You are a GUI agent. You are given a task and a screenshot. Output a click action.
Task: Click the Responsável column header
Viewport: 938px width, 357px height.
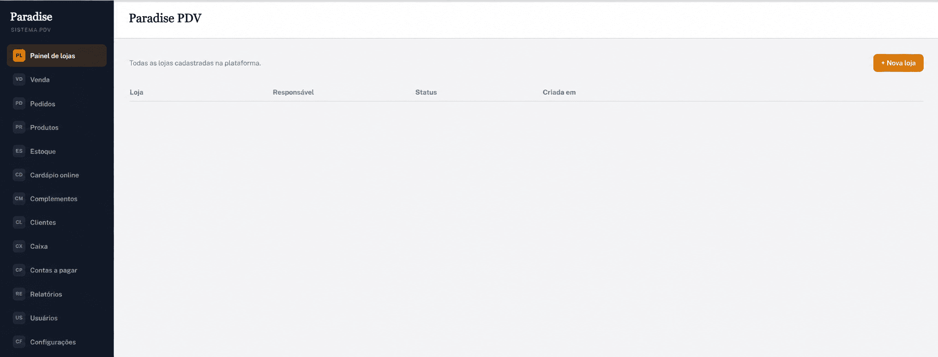pos(293,92)
